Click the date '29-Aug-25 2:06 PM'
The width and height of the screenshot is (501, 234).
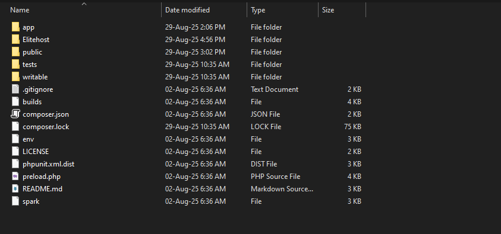195,27
